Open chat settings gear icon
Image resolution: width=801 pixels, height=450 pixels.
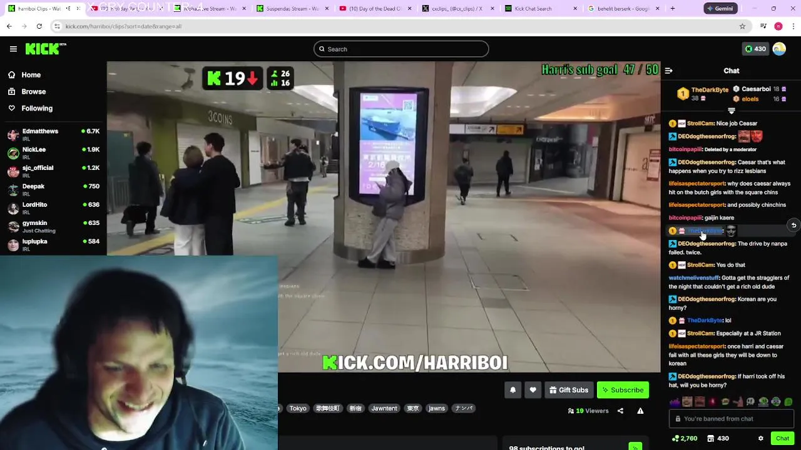pos(760,439)
